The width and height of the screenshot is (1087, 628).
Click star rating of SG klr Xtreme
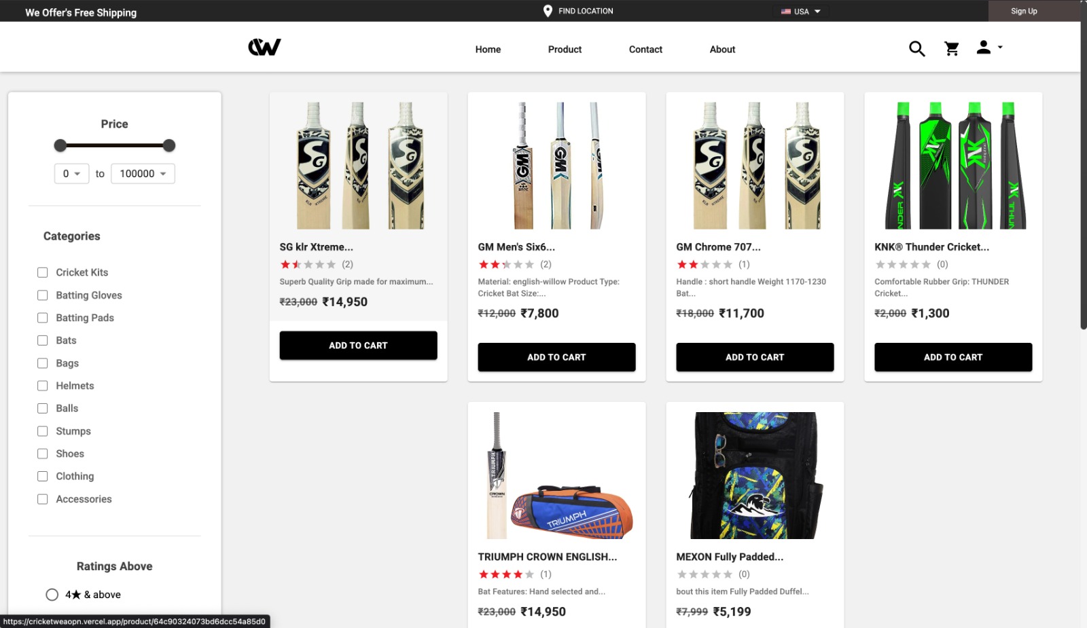click(x=308, y=264)
